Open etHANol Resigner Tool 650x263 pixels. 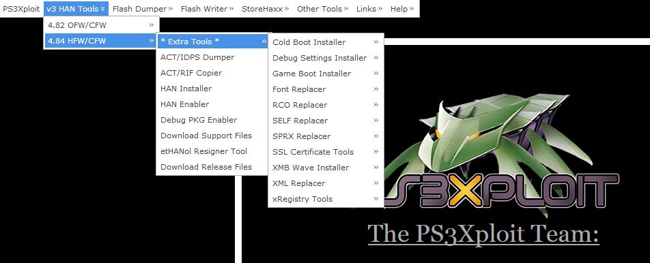coord(212,151)
